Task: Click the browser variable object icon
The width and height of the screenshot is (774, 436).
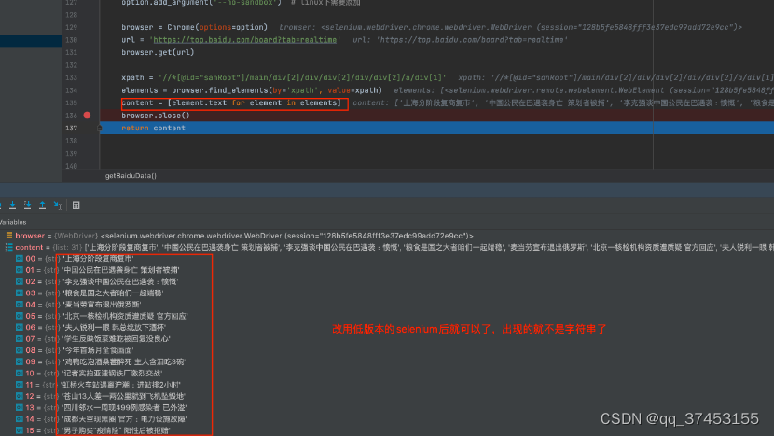Action: point(9,236)
